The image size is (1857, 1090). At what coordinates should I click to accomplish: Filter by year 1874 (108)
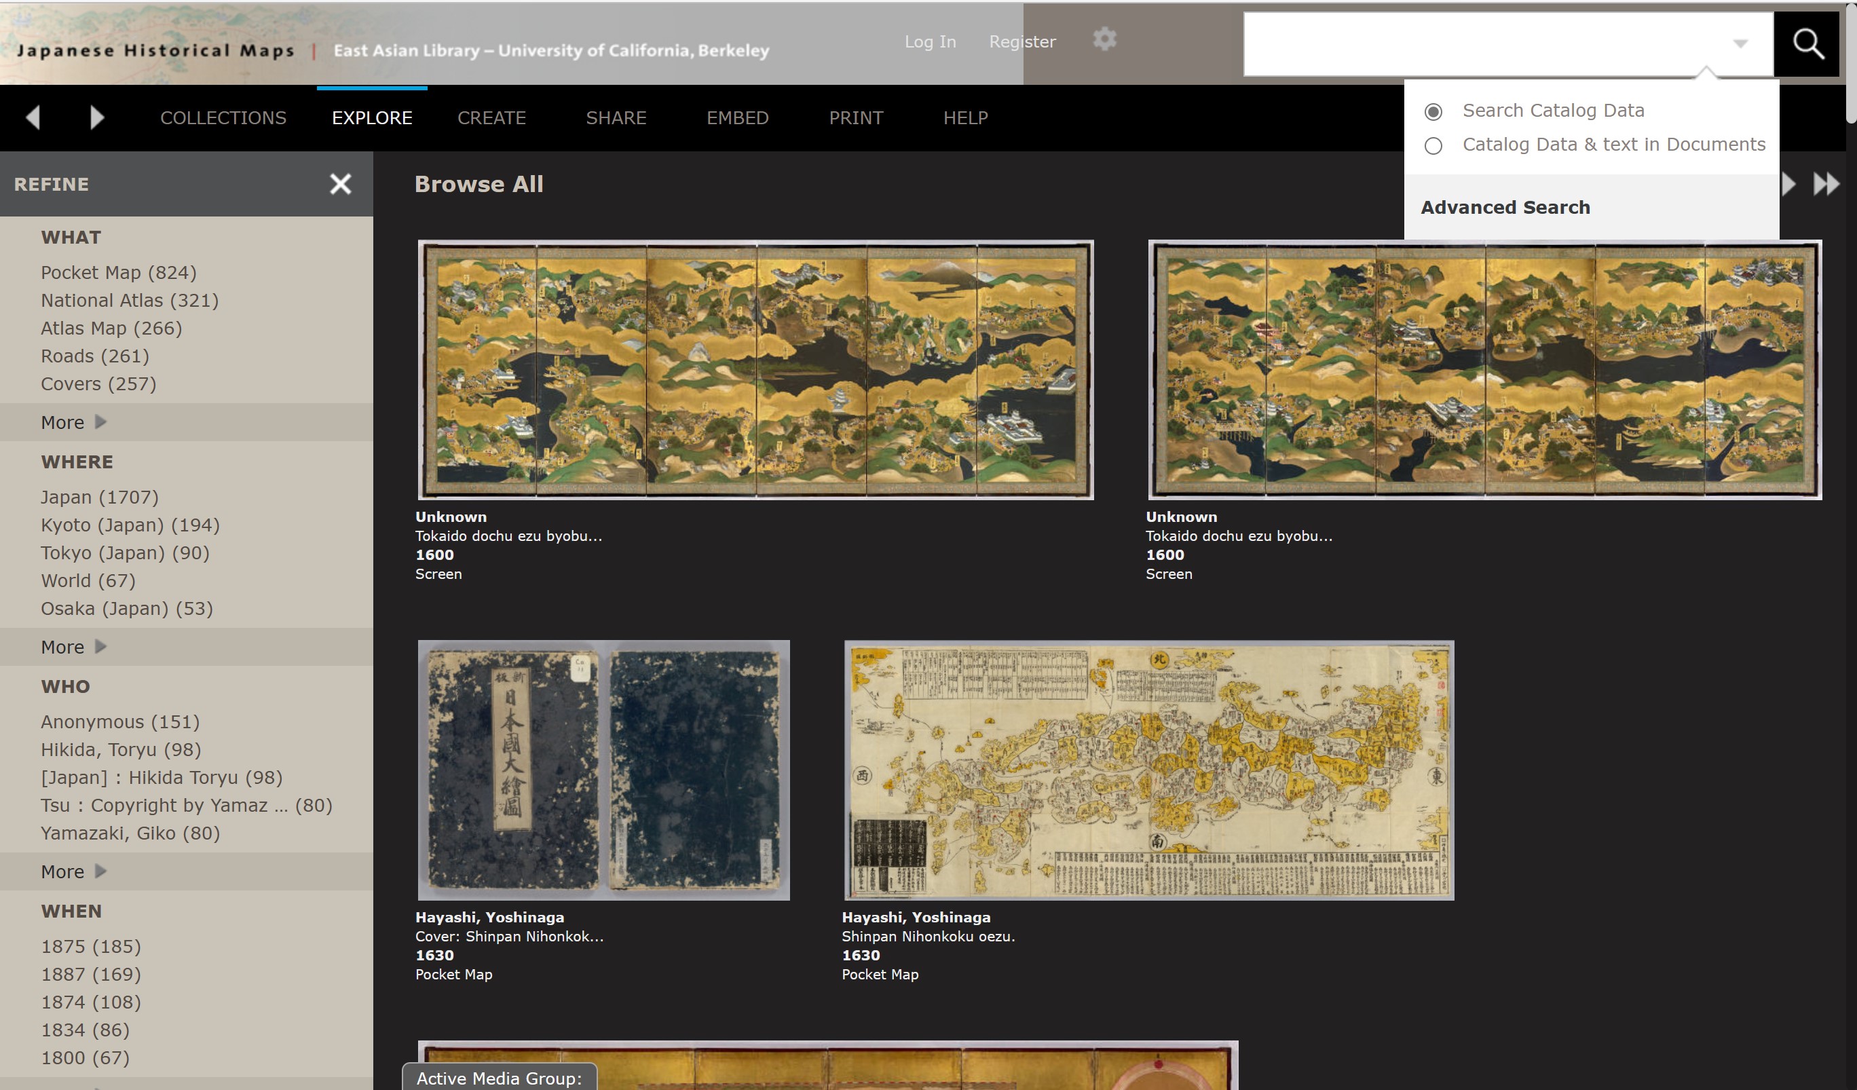(91, 1003)
